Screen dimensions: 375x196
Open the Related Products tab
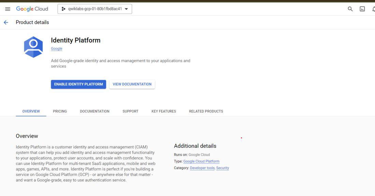coord(206,111)
